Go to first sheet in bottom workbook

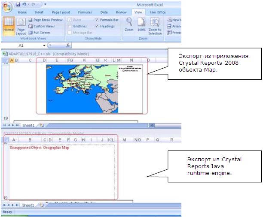pyautogui.click(x=5, y=205)
